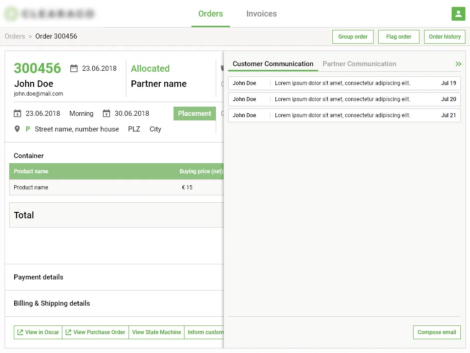Viewport: 470px width, 353px height.
Task: Open the View Purchase Order link
Action: coord(95,332)
